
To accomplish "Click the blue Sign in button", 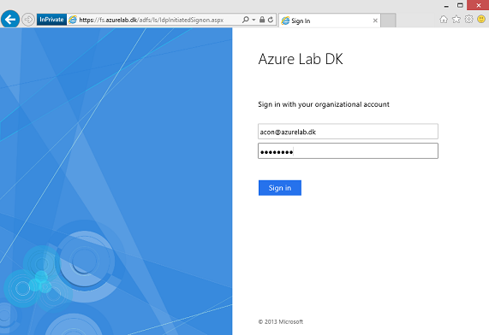I will 280,188.
